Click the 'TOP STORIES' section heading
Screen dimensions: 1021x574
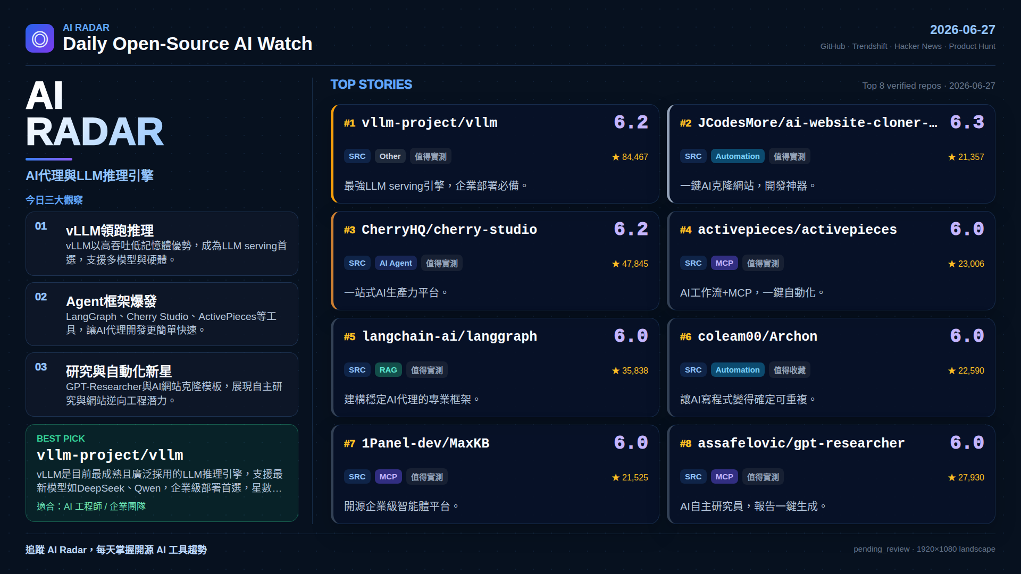pyautogui.click(x=371, y=85)
